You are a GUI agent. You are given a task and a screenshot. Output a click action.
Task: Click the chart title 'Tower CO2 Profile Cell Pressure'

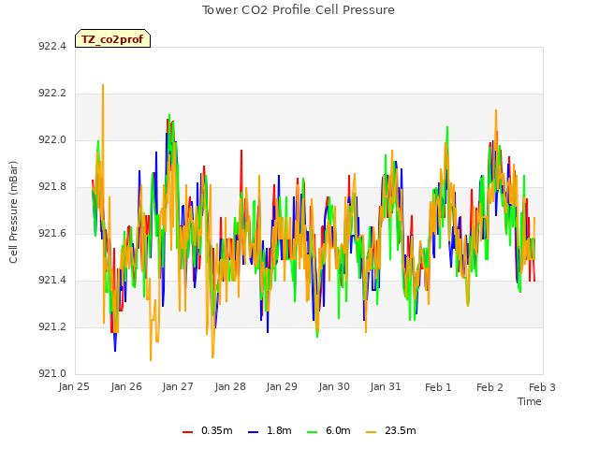tap(298, 10)
